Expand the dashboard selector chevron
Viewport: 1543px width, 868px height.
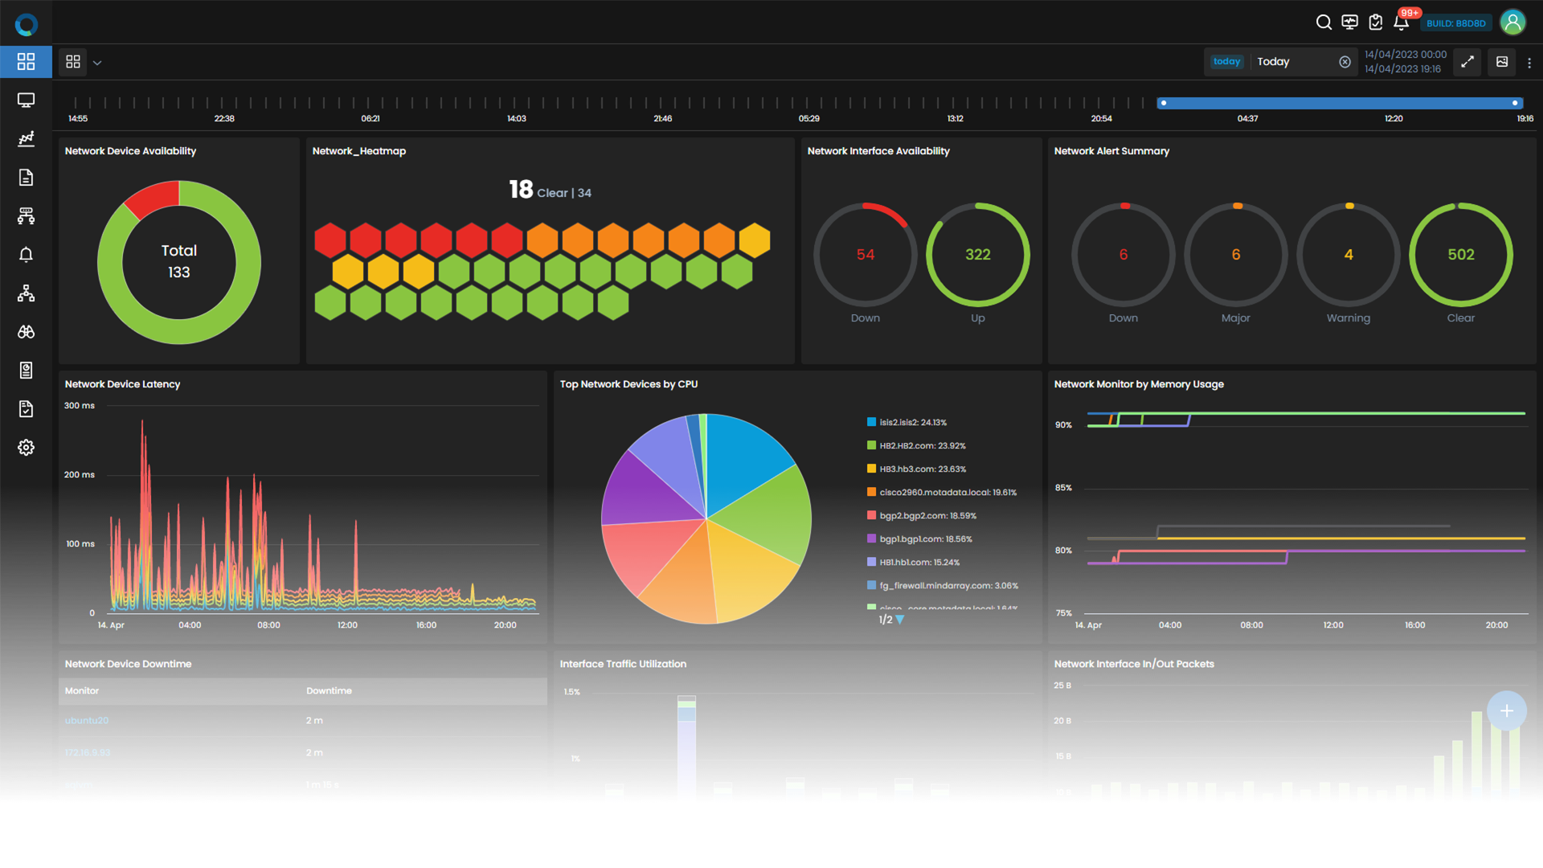point(97,63)
